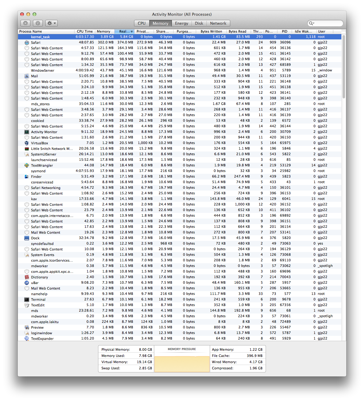Switch to the Memory tab
The image size is (364, 401).
tap(160, 23)
